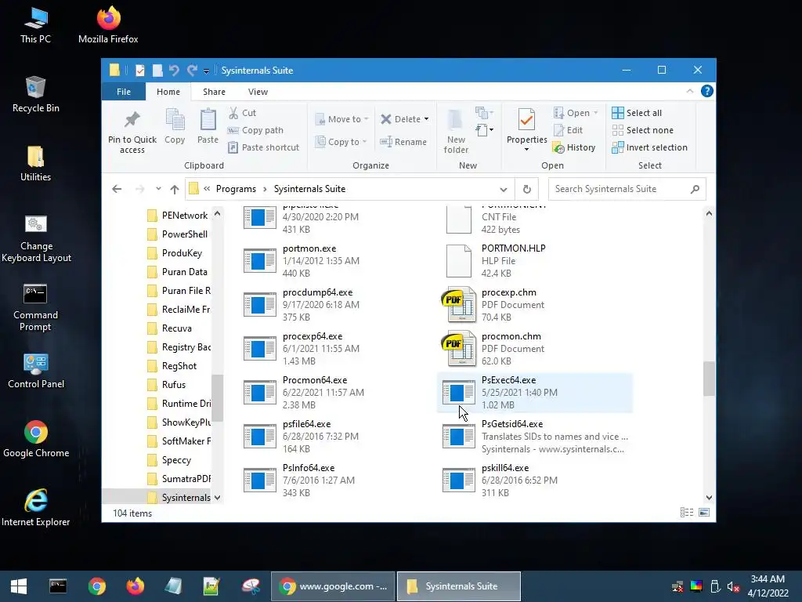The image size is (802, 602).
Task: Click Pin to Quick access icon
Action: point(132,120)
